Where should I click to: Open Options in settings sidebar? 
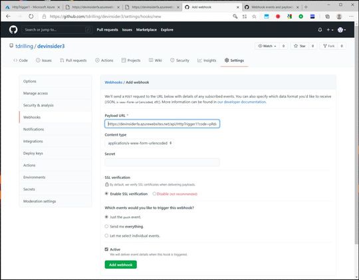tap(55, 81)
